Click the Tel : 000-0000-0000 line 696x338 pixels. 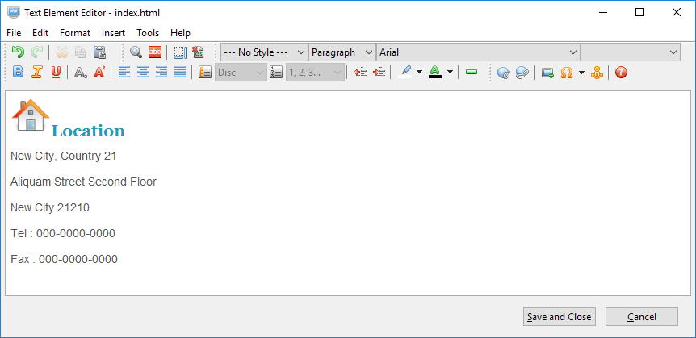point(63,233)
